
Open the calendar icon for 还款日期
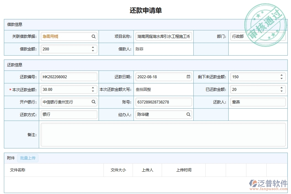coord(188,77)
